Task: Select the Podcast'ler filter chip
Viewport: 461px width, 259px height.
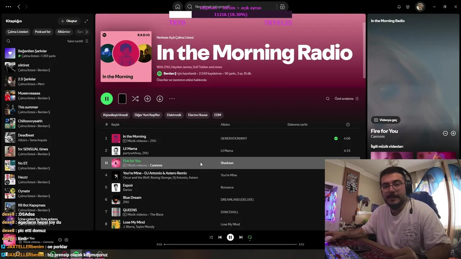Action: coord(42,32)
